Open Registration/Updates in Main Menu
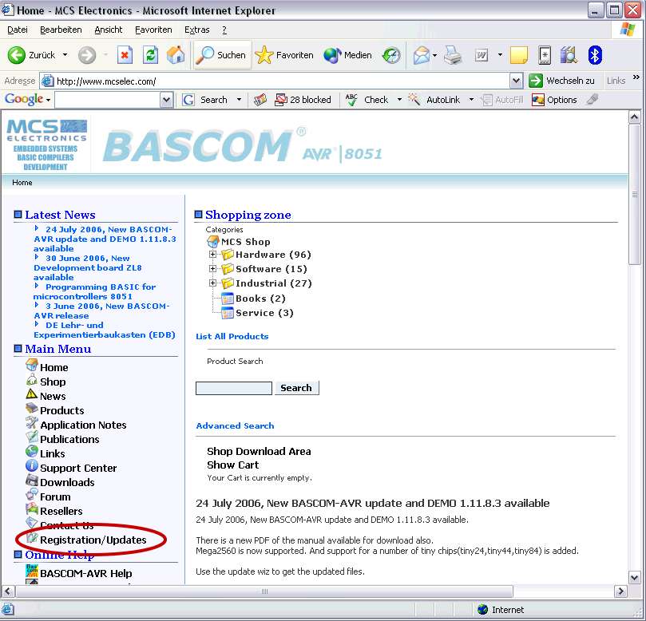Image resolution: width=646 pixels, height=621 pixels. click(x=93, y=540)
